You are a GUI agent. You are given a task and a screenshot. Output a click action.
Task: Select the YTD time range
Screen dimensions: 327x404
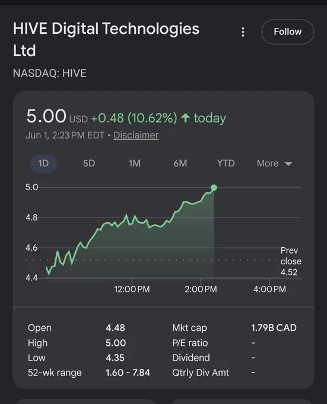226,163
